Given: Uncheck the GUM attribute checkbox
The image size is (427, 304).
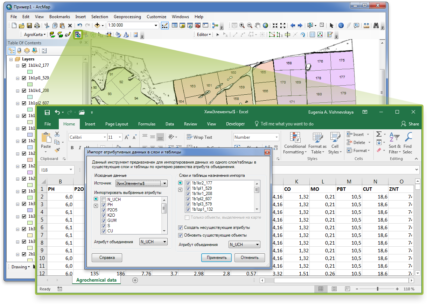Looking at the screenshot, I should (x=104, y=220).
